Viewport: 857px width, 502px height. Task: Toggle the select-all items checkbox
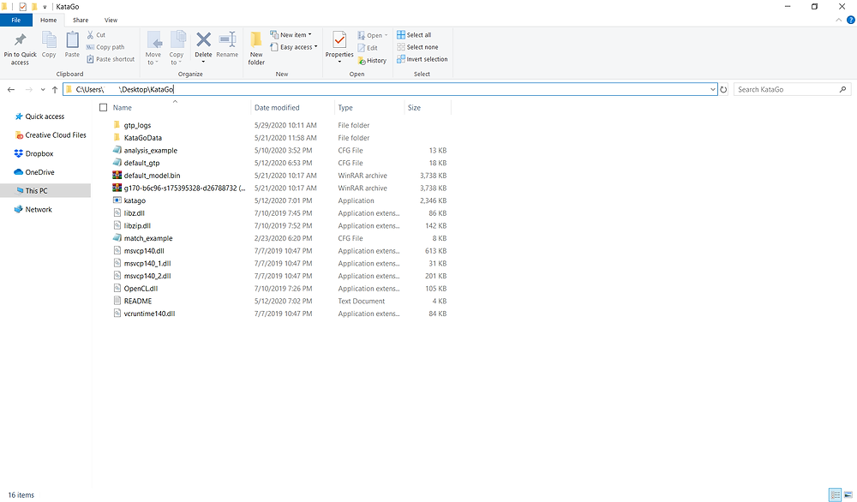click(104, 108)
